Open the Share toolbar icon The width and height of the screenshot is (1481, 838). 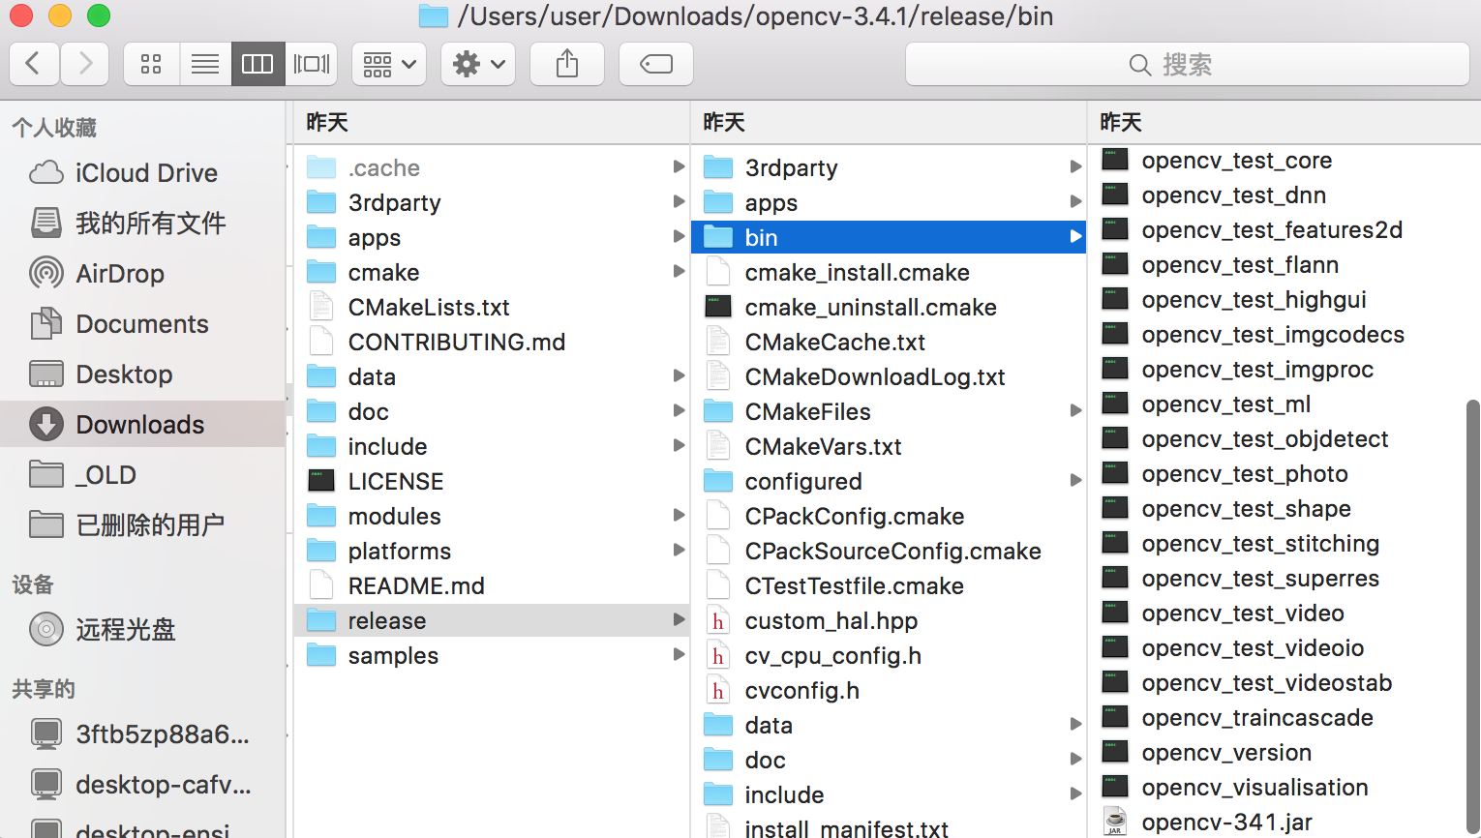566,64
